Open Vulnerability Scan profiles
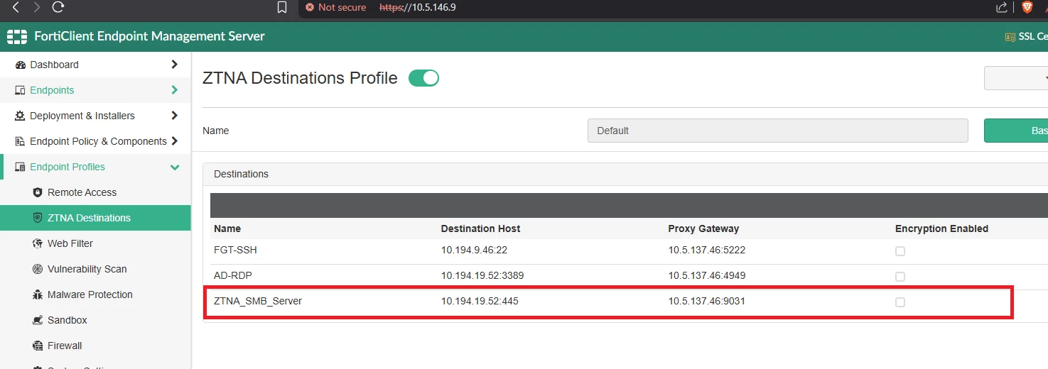Viewport: 1048px width, 369px height. 87,269
